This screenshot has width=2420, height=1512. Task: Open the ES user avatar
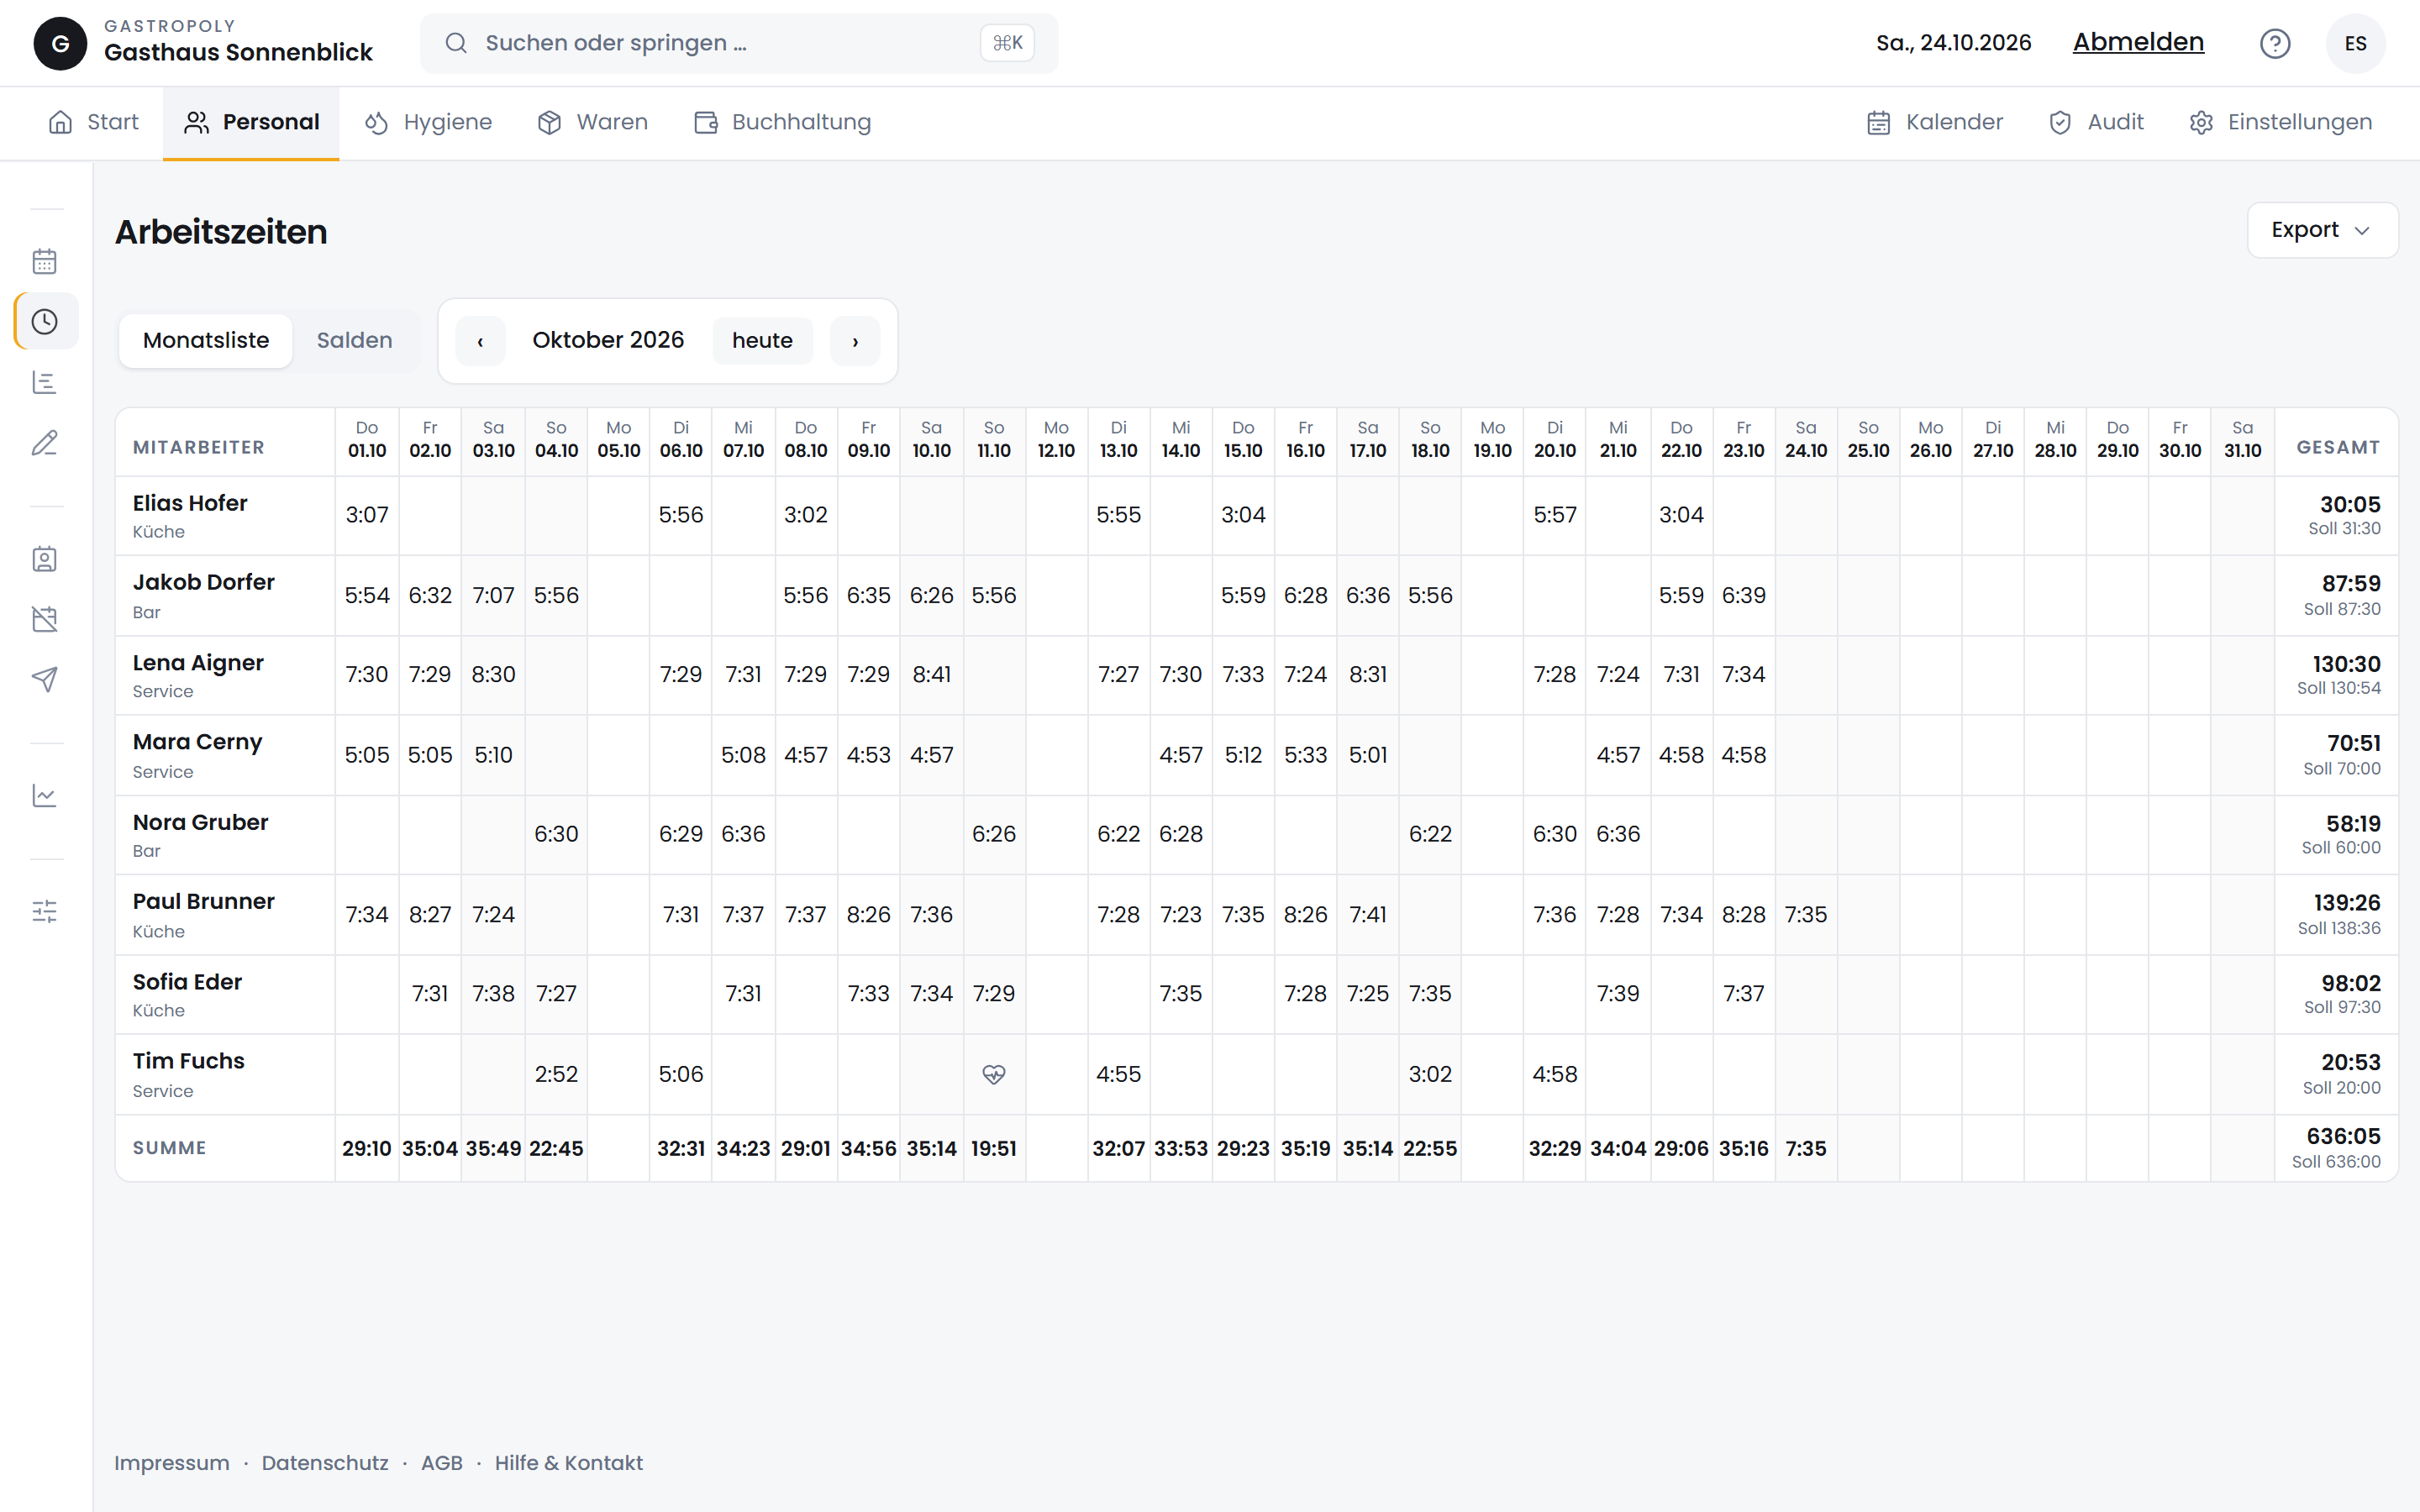pyautogui.click(x=2355, y=43)
